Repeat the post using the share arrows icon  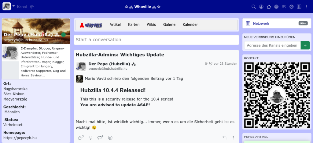pyautogui.click(x=100, y=137)
